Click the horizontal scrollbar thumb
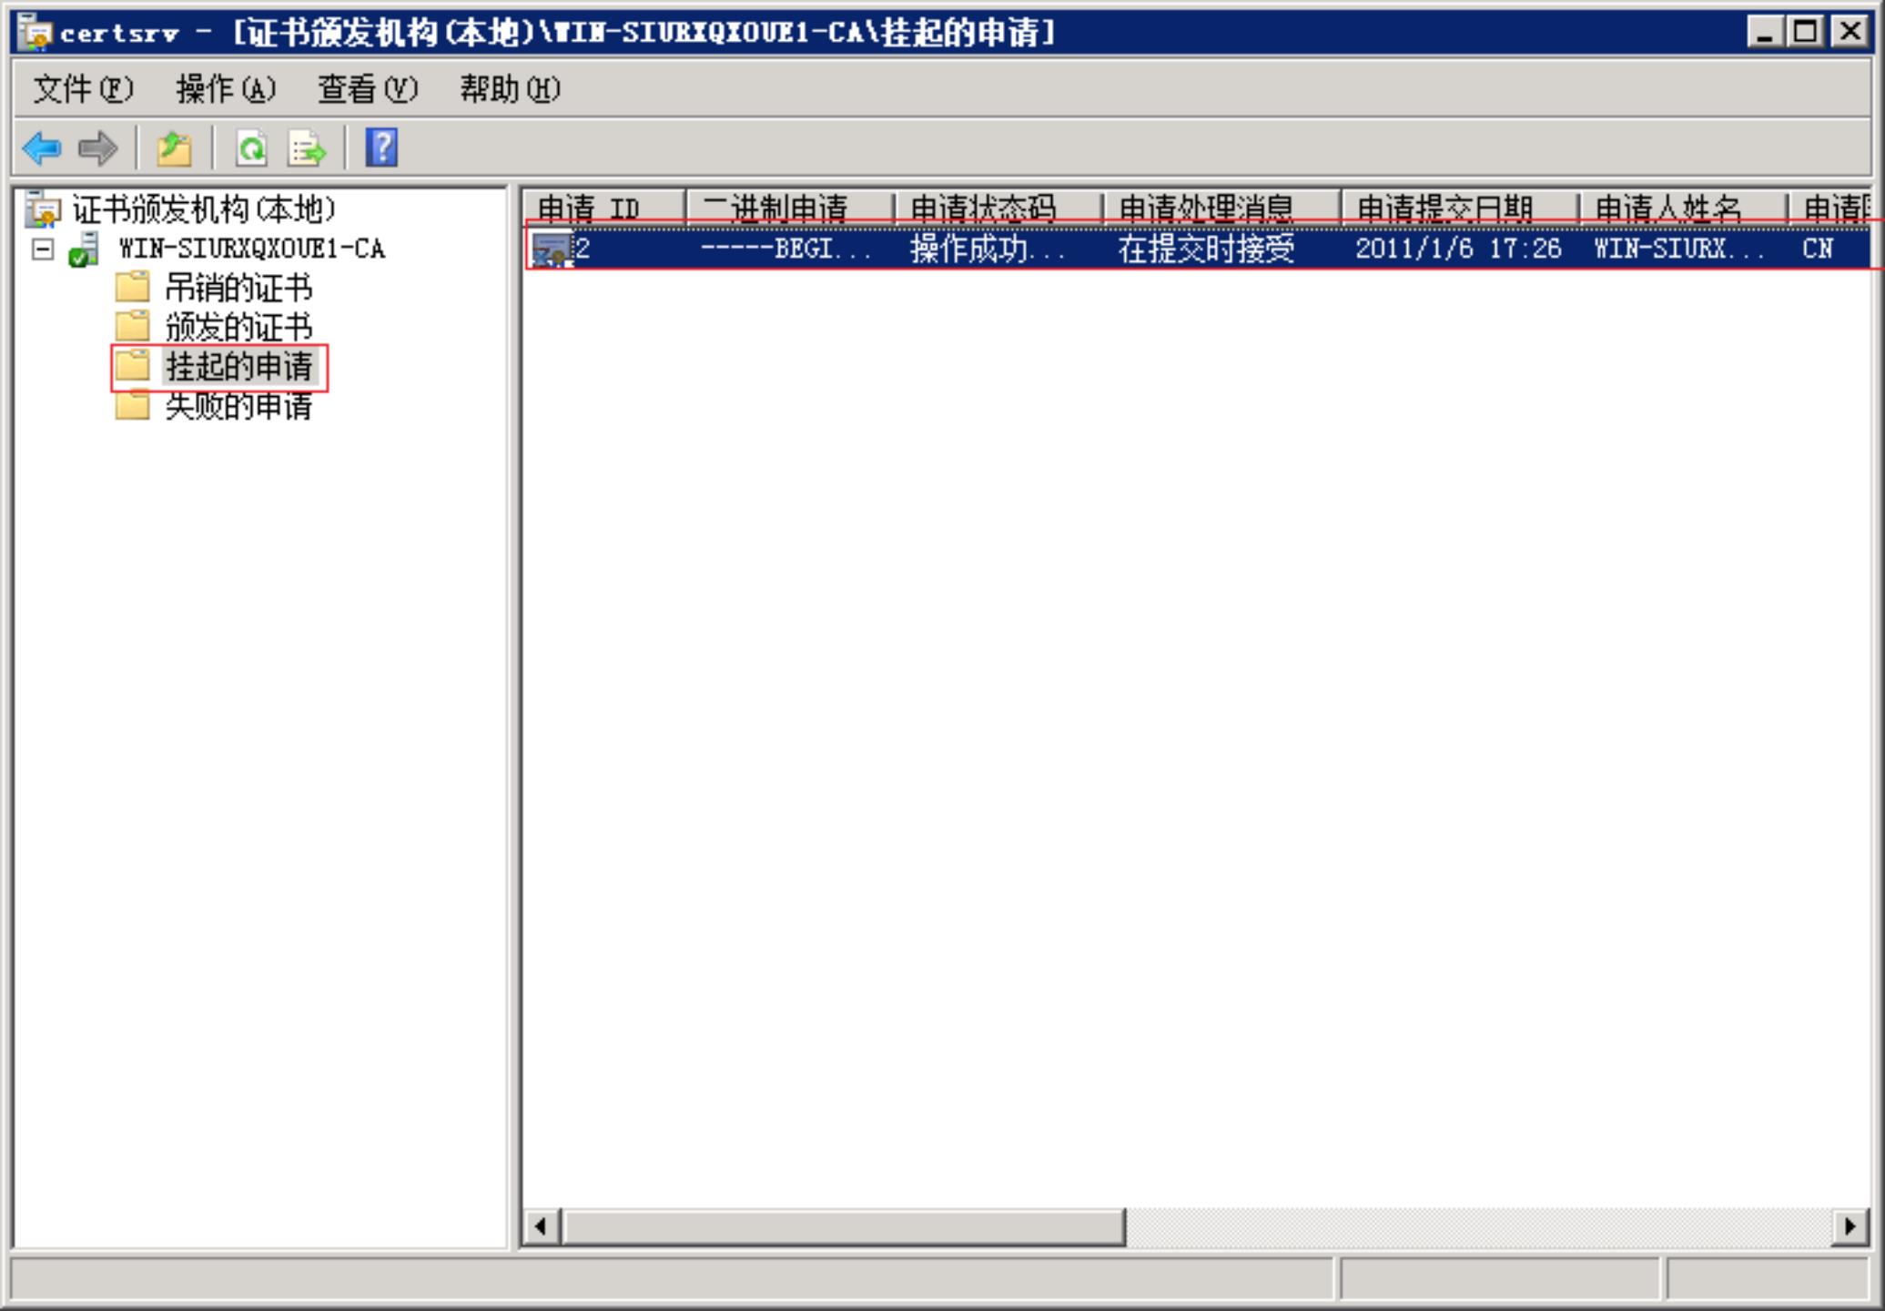1885x1311 pixels. [x=844, y=1226]
